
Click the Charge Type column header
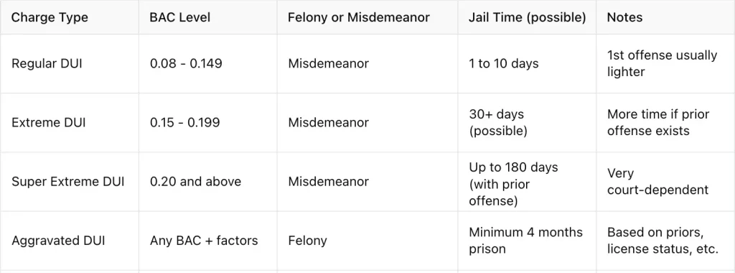tap(50, 18)
